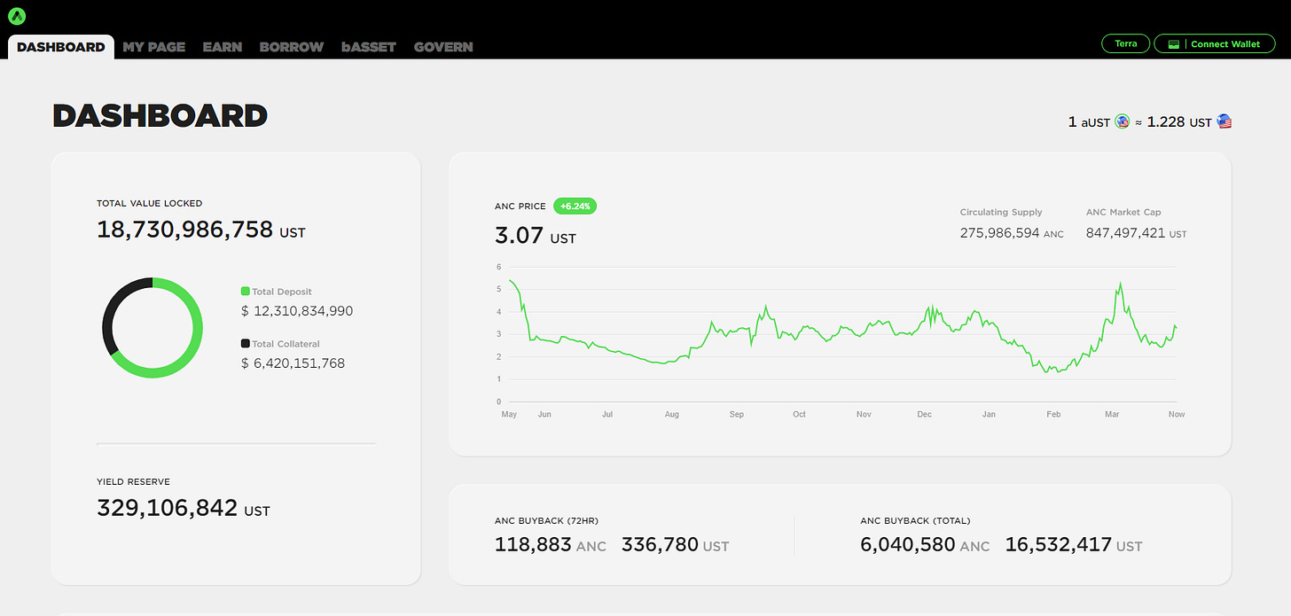Click the black Total Collateral legend swatch
1291x616 pixels.
click(x=246, y=343)
